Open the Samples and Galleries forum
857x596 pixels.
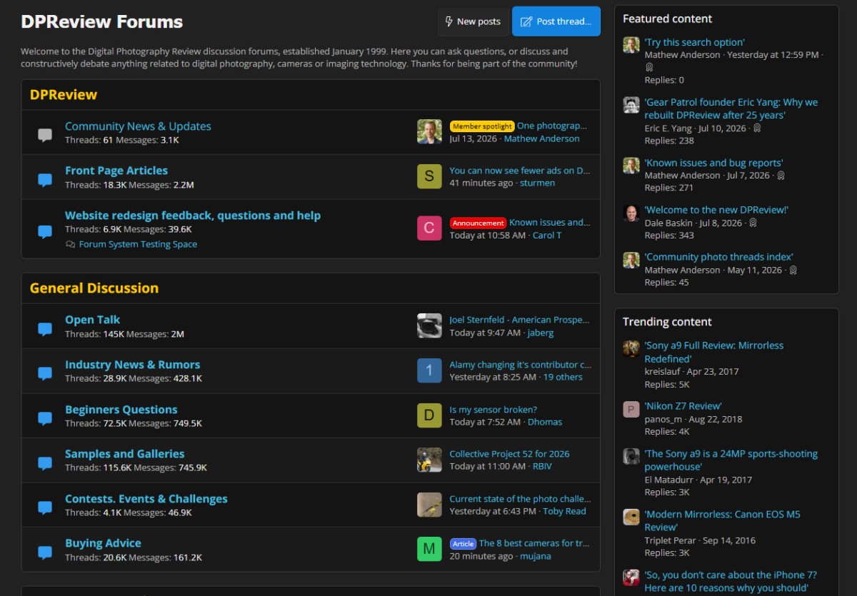click(124, 454)
